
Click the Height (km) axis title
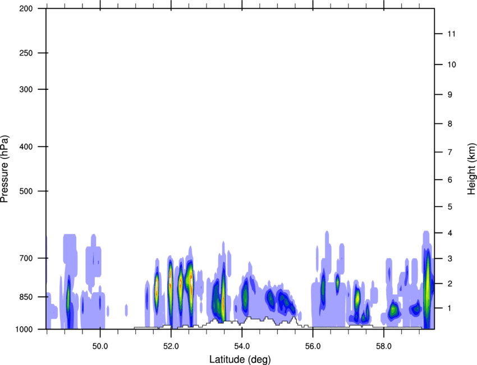click(471, 168)
